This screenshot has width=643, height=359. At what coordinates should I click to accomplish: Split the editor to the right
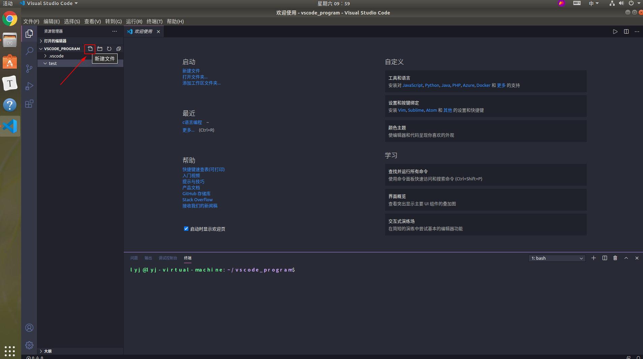click(626, 32)
